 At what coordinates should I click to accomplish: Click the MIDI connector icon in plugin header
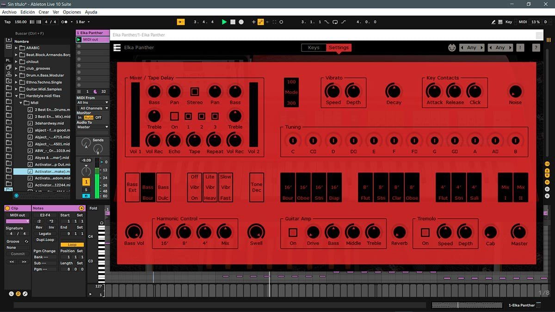[452, 48]
